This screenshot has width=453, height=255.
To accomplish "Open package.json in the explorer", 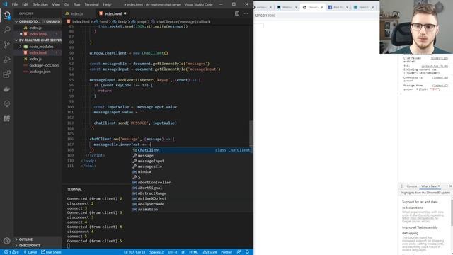I will pyautogui.click(x=40, y=72).
